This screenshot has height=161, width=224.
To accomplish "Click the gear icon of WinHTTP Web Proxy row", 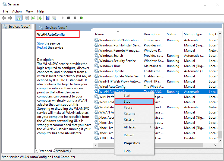I will (x=97, y=81).
